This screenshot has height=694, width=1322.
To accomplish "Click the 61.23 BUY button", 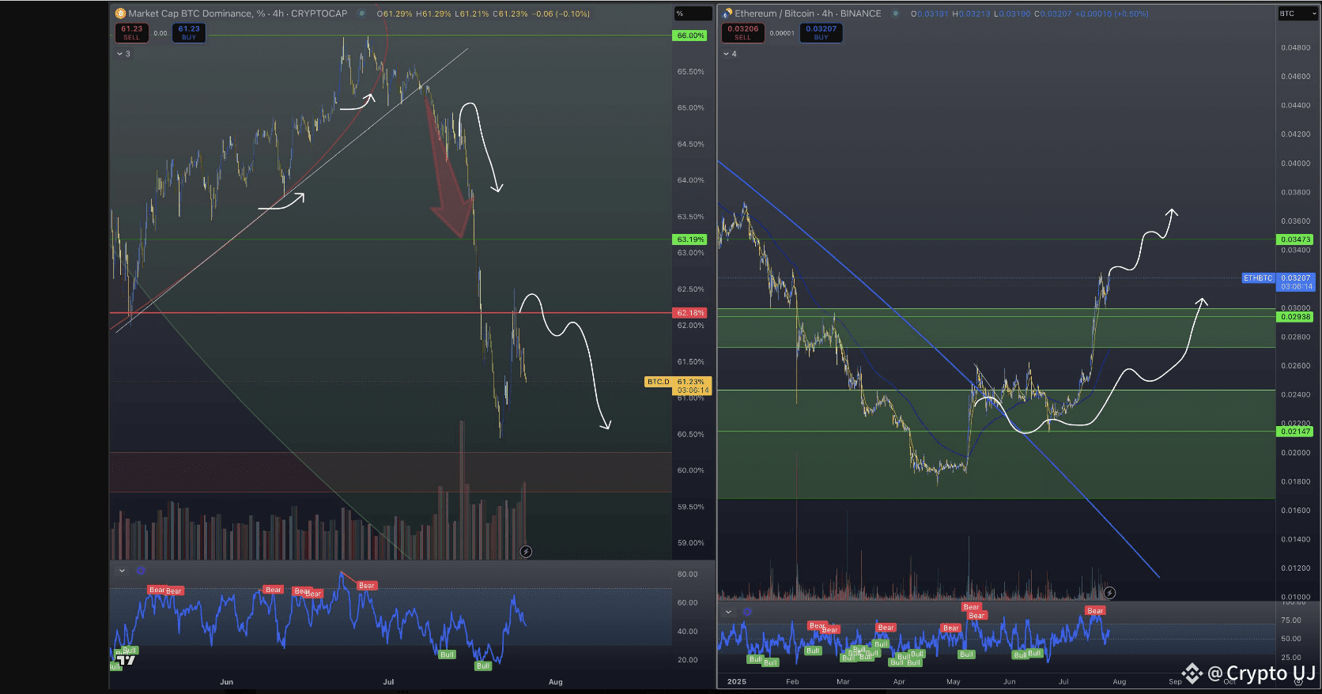I will 189,32.
